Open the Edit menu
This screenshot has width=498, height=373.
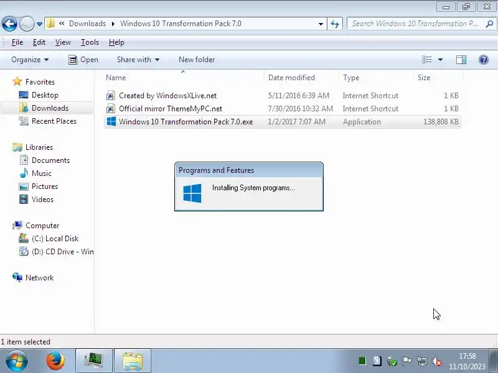click(39, 42)
